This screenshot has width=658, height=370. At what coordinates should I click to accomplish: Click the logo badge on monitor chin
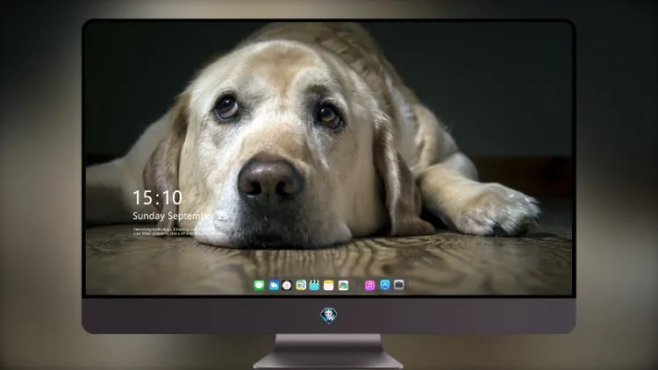(329, 316)
